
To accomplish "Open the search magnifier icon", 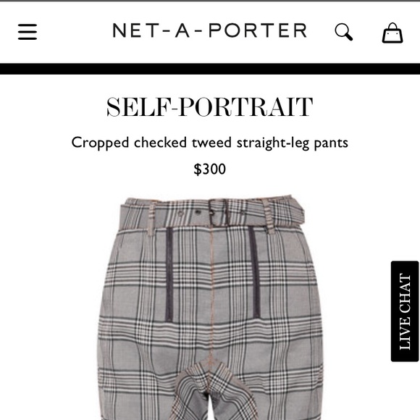I will (344, 32).
